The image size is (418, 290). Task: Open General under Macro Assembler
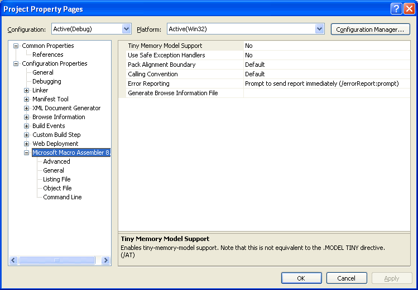54,170
